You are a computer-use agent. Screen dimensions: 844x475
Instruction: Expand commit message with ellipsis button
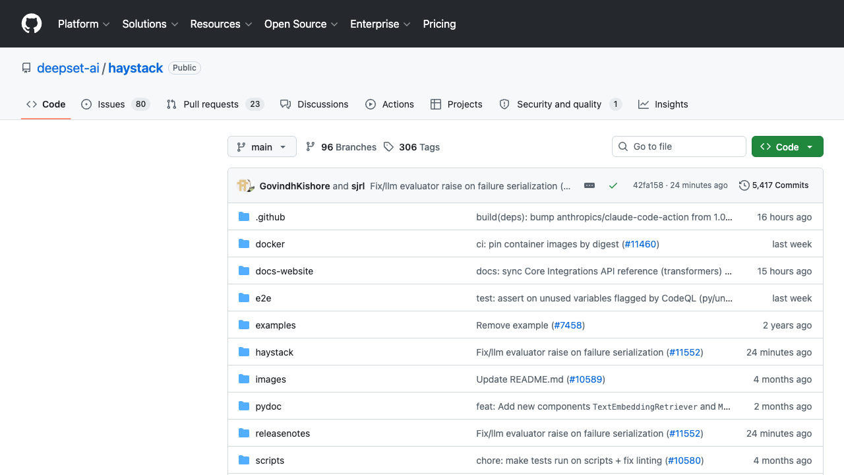(x=589, y=186)
